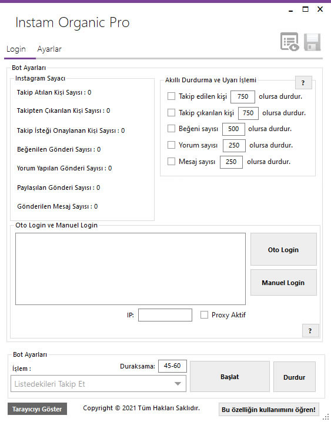
Task: Click the Duraksama 45-60 field
Action: pyautogui.click(x=172, y=366)
